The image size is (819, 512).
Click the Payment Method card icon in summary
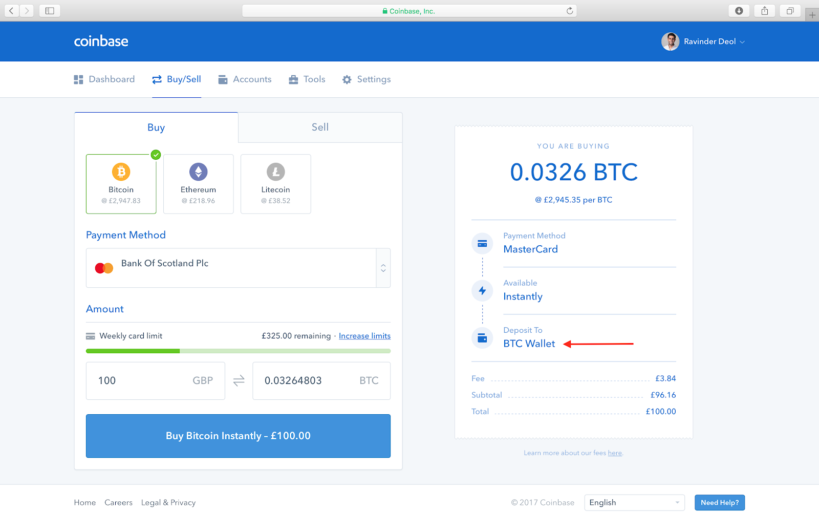[482, 244]
